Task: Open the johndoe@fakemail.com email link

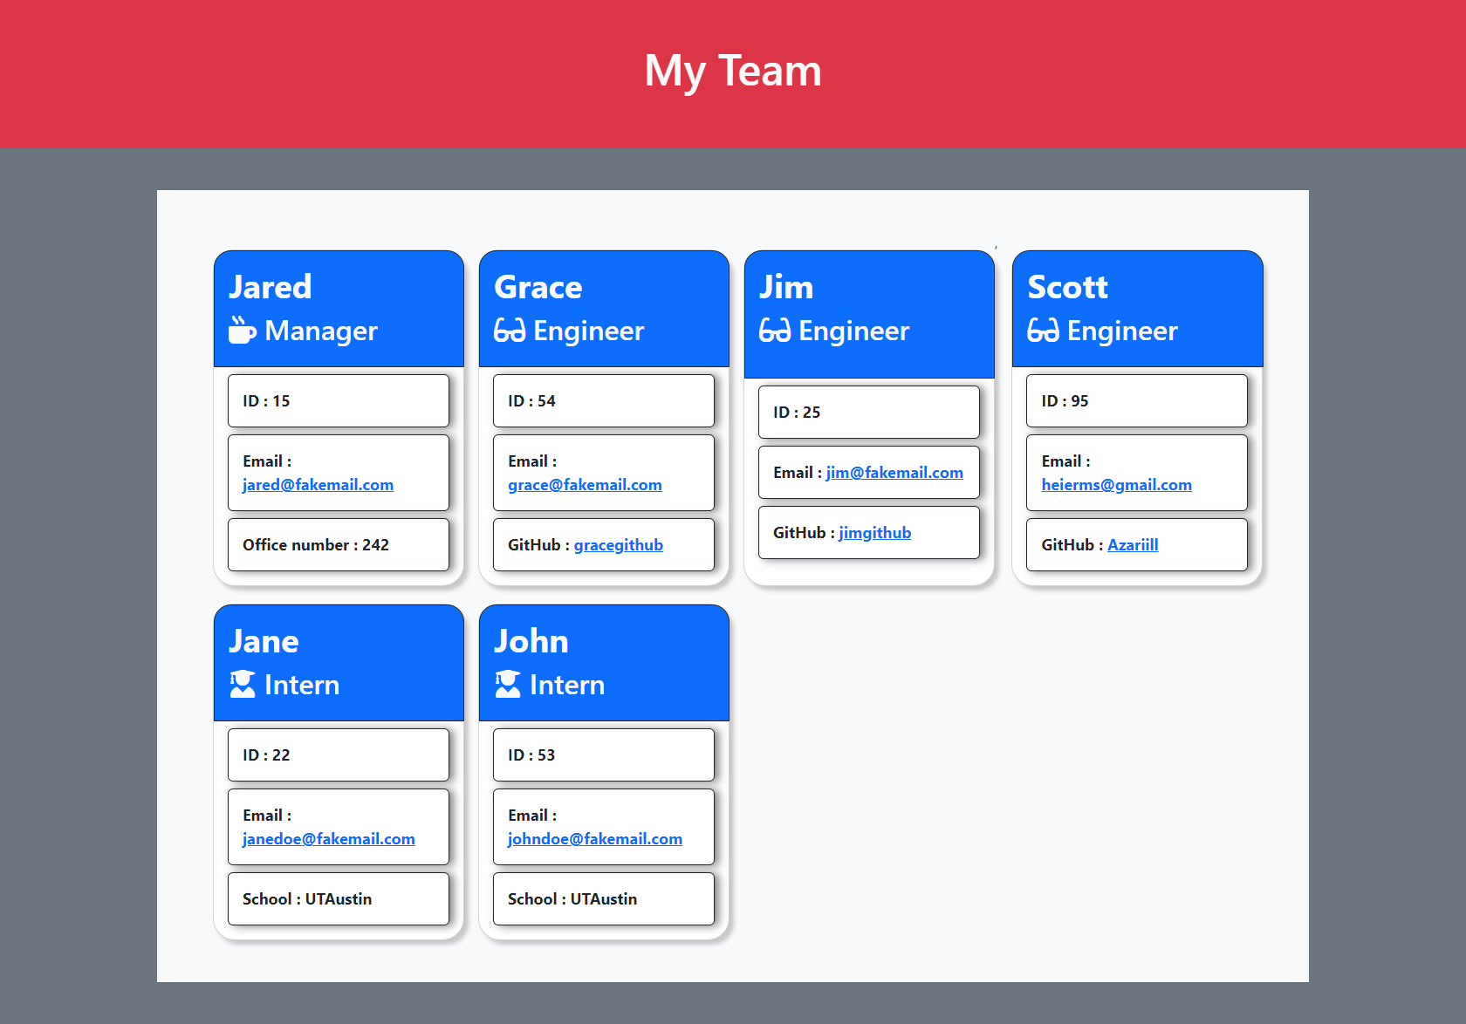Action: coord(595,838)
